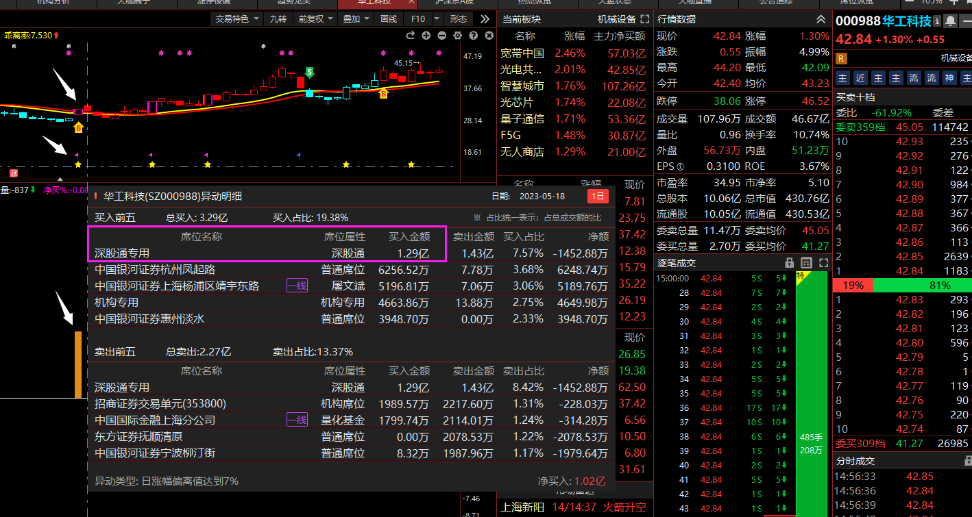Click the 1日 period button in the 异动明细 popup

[598, 197]
